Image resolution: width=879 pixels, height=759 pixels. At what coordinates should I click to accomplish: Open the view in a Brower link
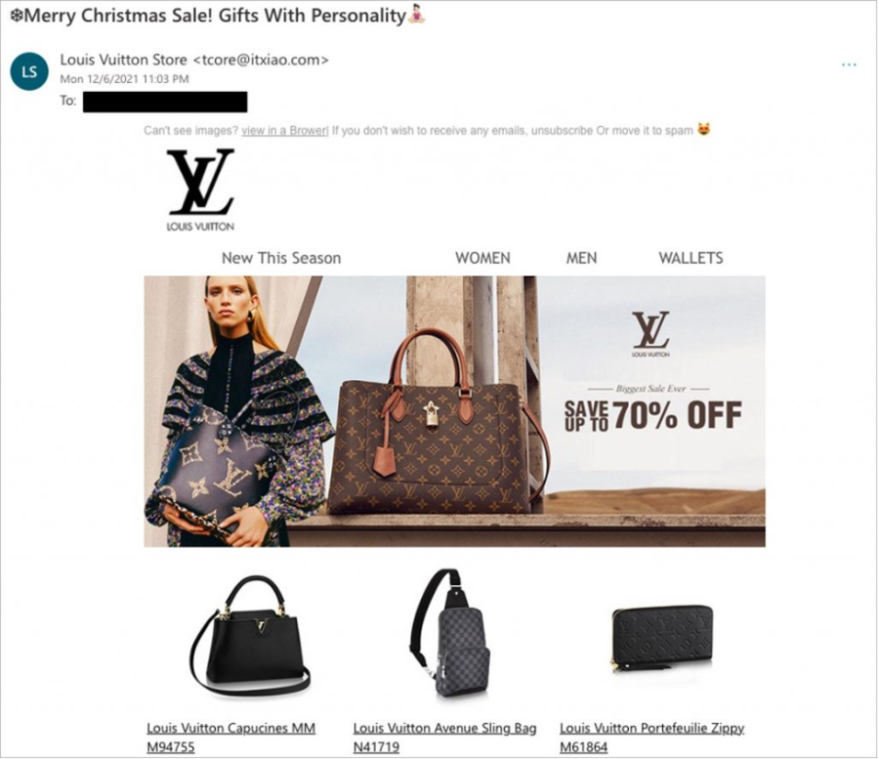pyautogui.click(x=285, y=131)
